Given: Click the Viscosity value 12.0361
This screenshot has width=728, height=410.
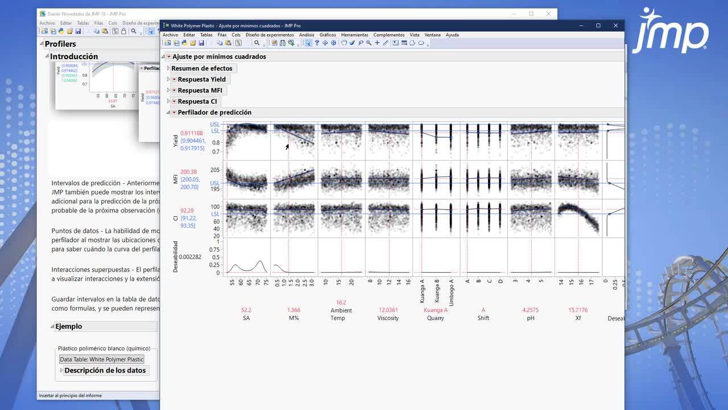Looking at the screenshot, I should (x=388, y=310).
